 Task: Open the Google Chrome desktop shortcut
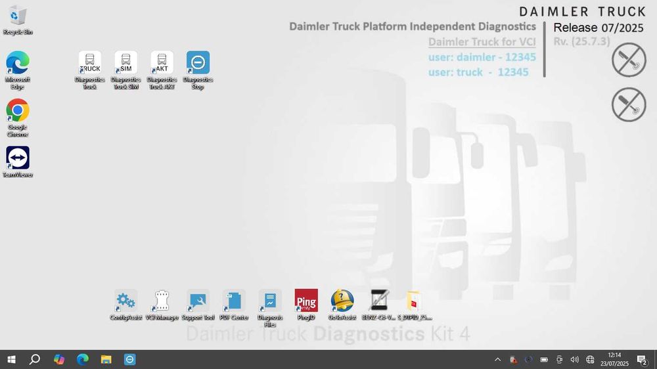[18, 118]
